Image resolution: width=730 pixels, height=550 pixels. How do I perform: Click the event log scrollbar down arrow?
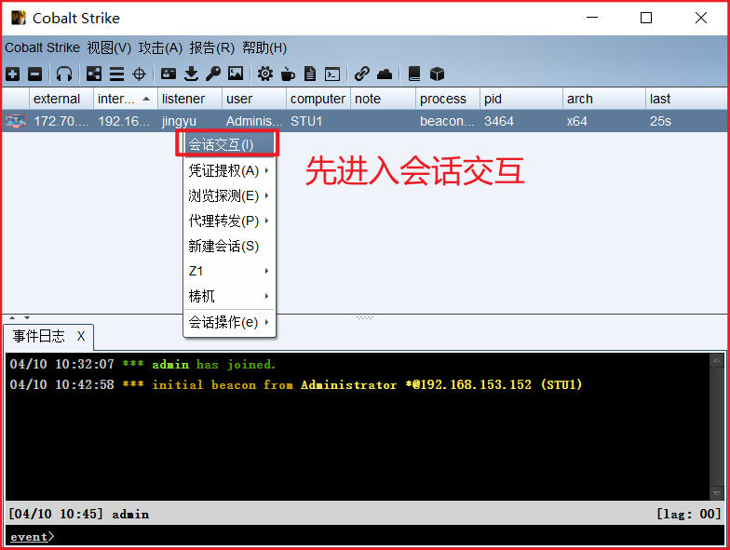(x=717, y=493)
